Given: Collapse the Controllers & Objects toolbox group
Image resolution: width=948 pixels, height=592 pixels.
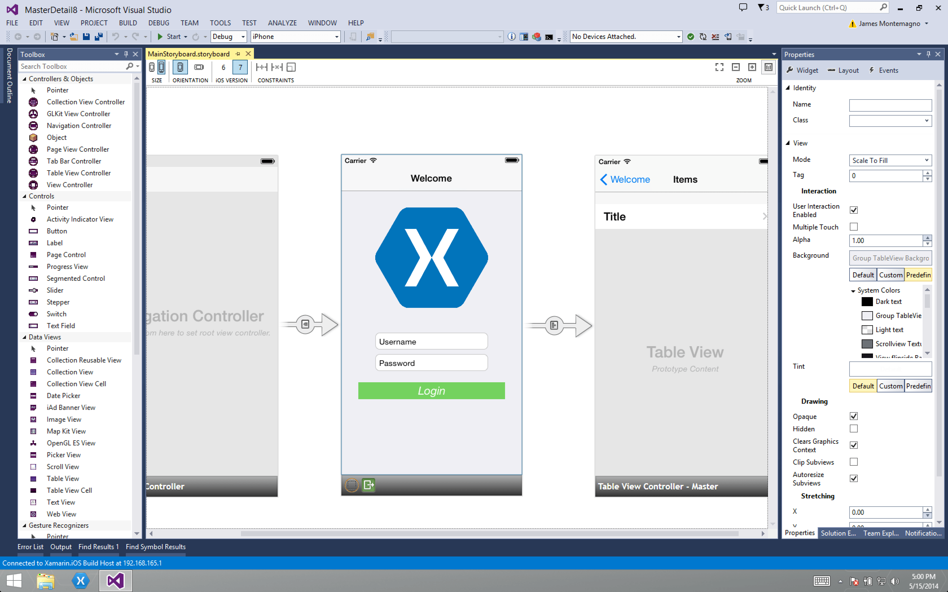Looking at the screenshot, I should tap(25, 79).
